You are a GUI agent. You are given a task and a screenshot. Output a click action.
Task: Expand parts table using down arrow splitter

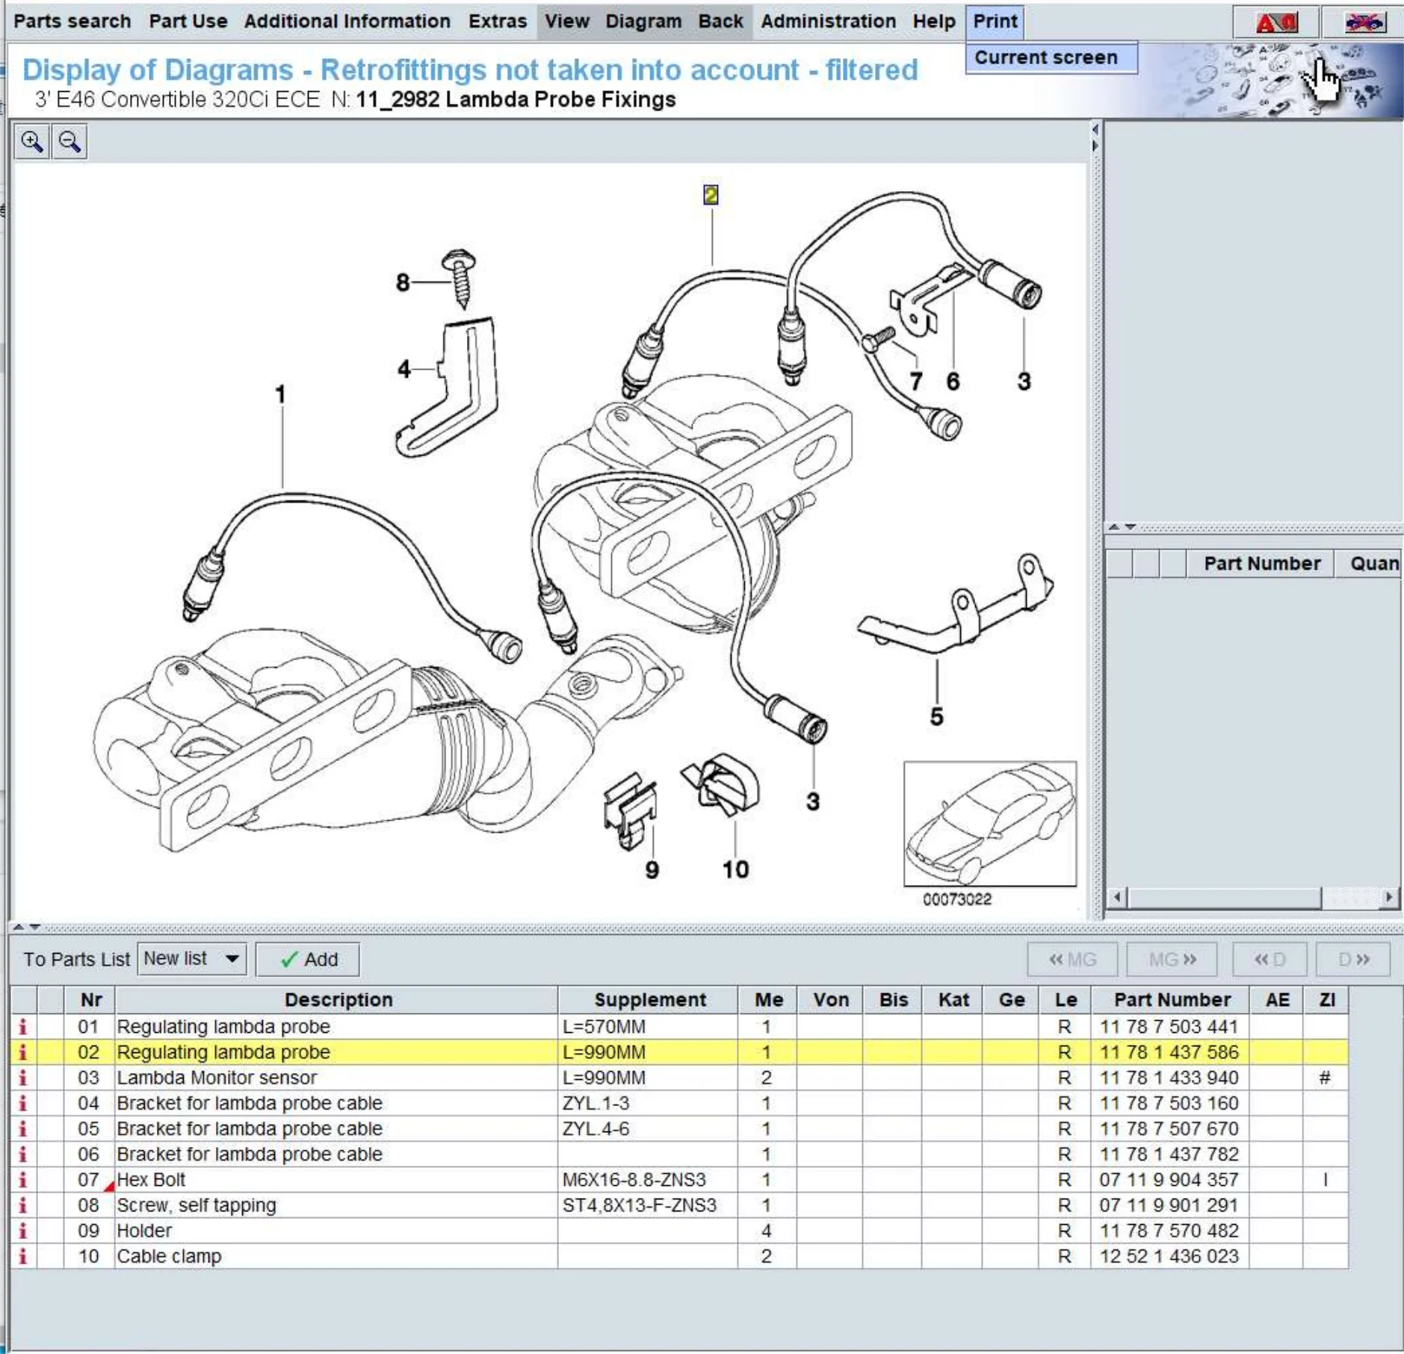pyautogui.click(x=34, y=928)
